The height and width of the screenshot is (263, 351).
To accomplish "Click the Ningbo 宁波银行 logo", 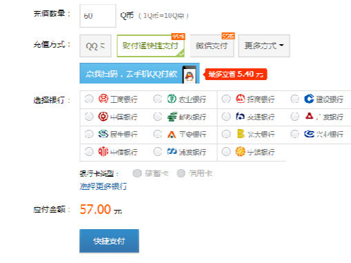I will tap(240, 152).
